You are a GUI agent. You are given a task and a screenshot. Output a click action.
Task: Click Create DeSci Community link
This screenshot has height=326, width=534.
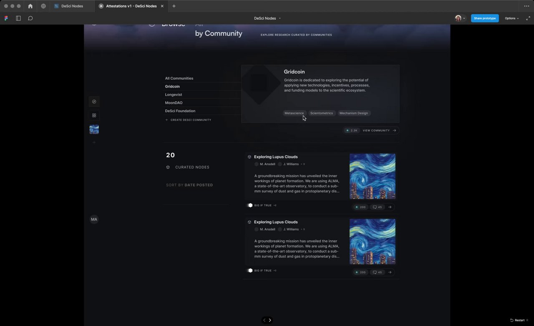pyautogui.click(x=188, y=120)
